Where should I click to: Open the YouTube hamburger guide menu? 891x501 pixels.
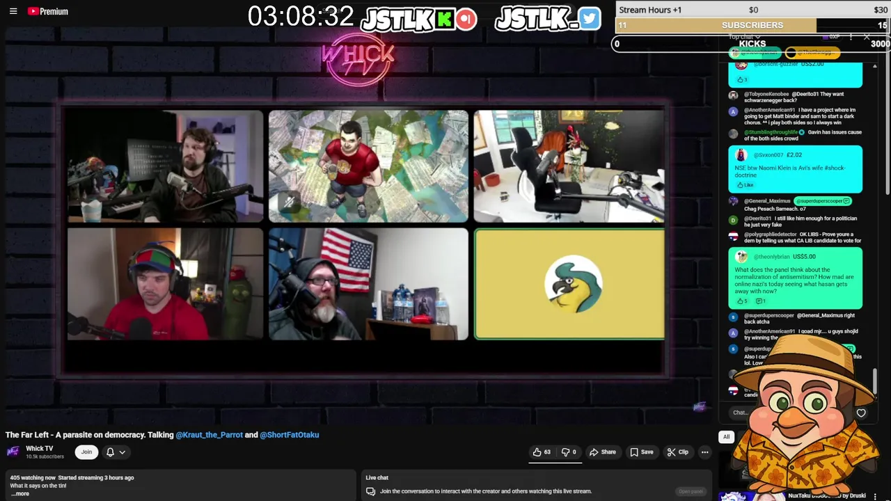click(13, 11)
